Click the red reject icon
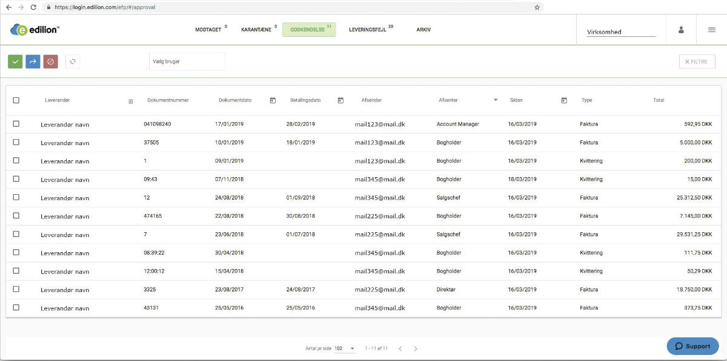Image resolution: width=727 pixels, height=361 pixels. click(51, 61)
